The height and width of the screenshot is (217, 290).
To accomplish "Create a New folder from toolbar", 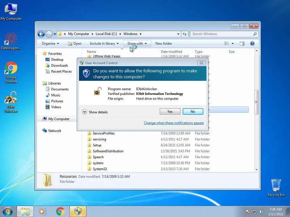I will [164, 44].
